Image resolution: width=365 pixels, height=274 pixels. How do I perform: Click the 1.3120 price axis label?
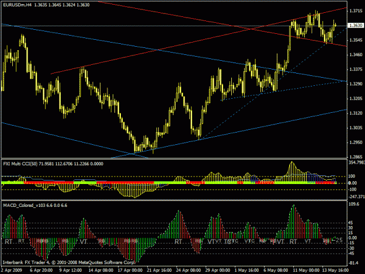click(x=356, y=113)
